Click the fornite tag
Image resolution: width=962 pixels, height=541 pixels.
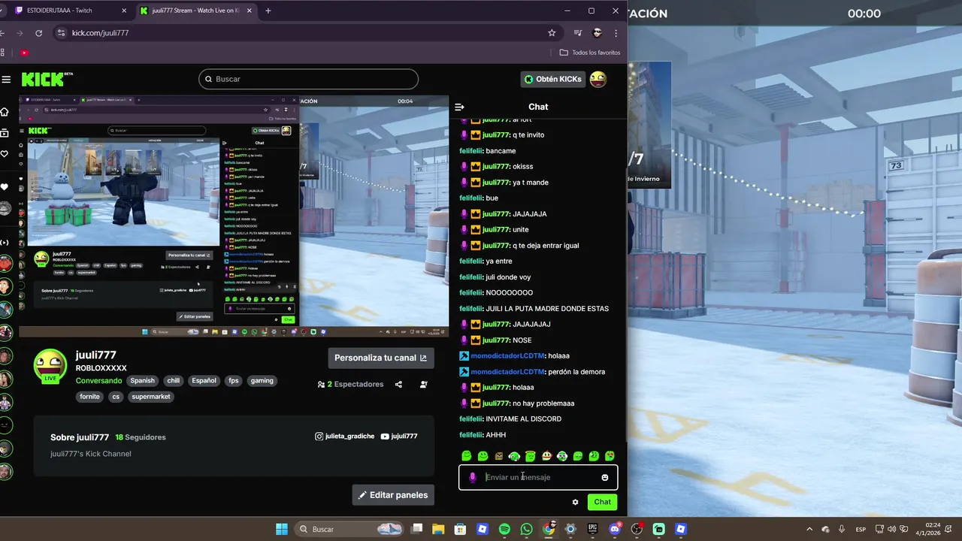(89, 397)
